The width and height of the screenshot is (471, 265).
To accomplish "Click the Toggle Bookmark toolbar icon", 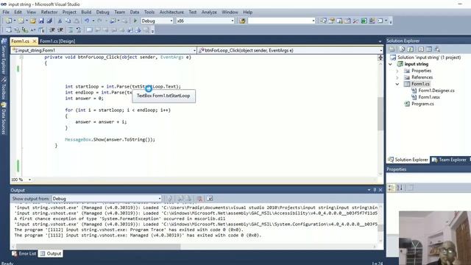I will (89, 30).
